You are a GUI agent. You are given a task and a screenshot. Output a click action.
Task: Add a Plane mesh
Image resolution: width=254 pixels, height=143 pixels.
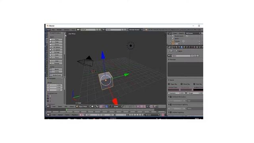click(x=56, y=40)
